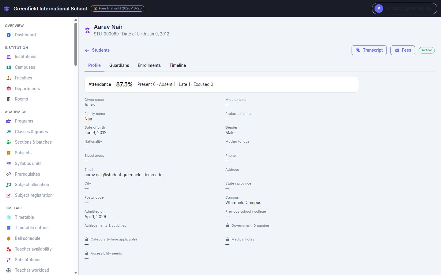Viewport: 441px width, 275px height.
Task: Click the Subjects book icon
Action: click(x=9, y=153)
